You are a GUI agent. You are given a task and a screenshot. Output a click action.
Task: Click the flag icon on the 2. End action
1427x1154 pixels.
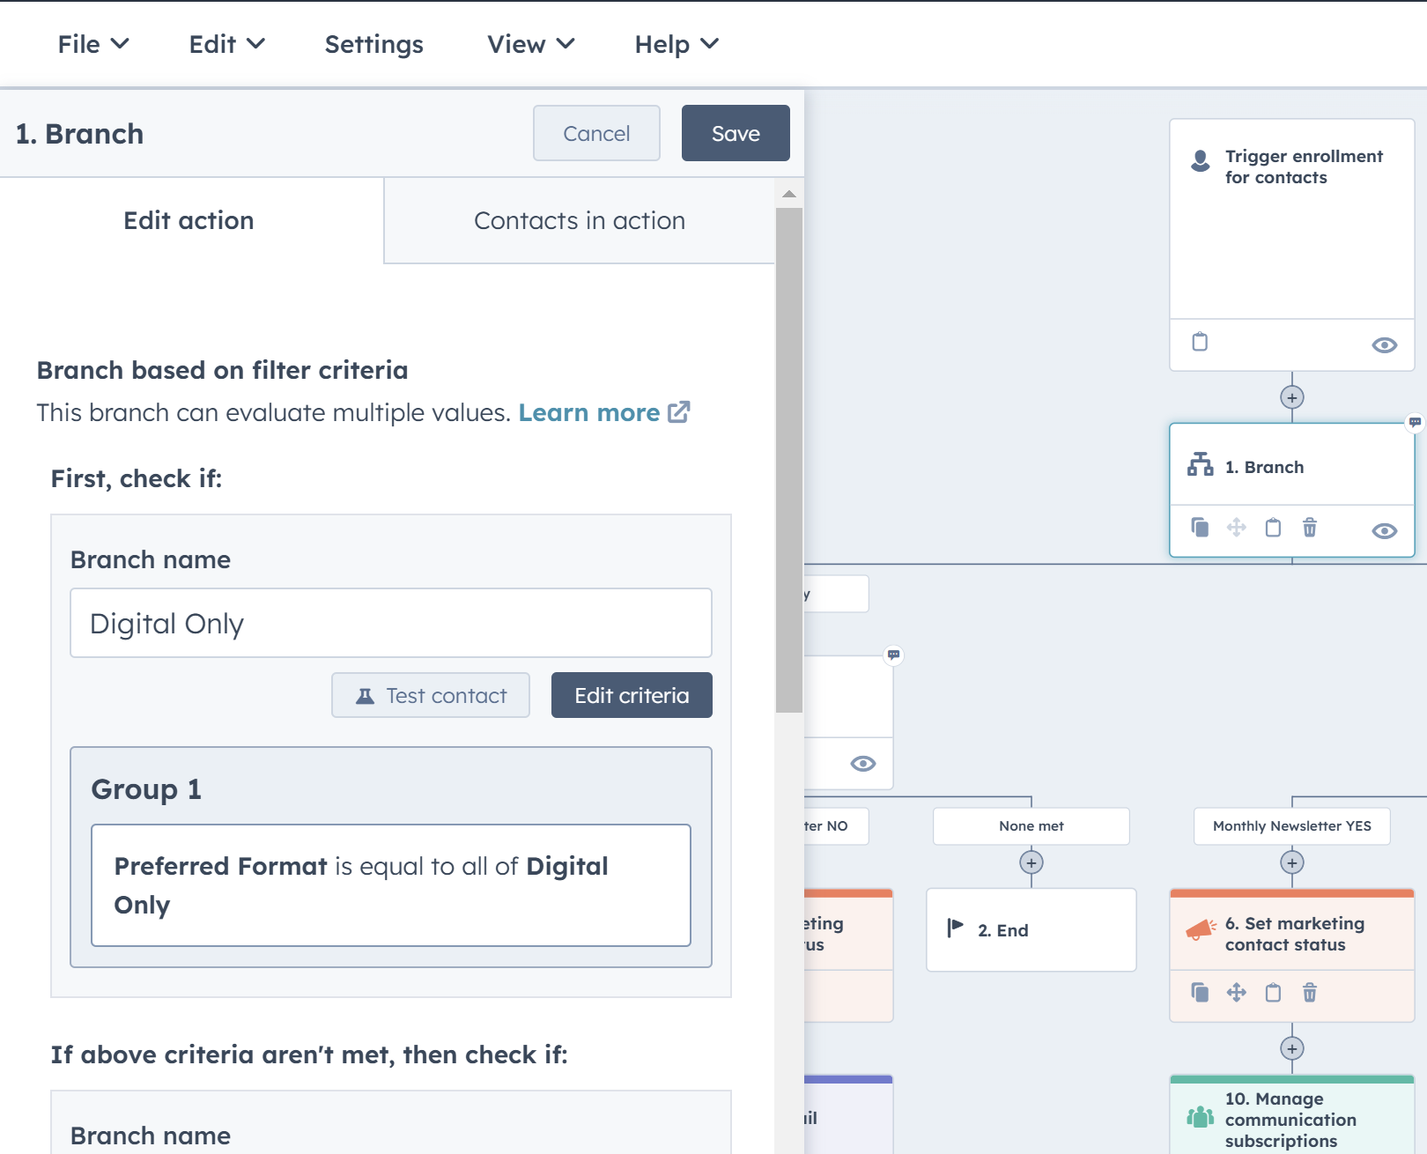click(954, 929)
